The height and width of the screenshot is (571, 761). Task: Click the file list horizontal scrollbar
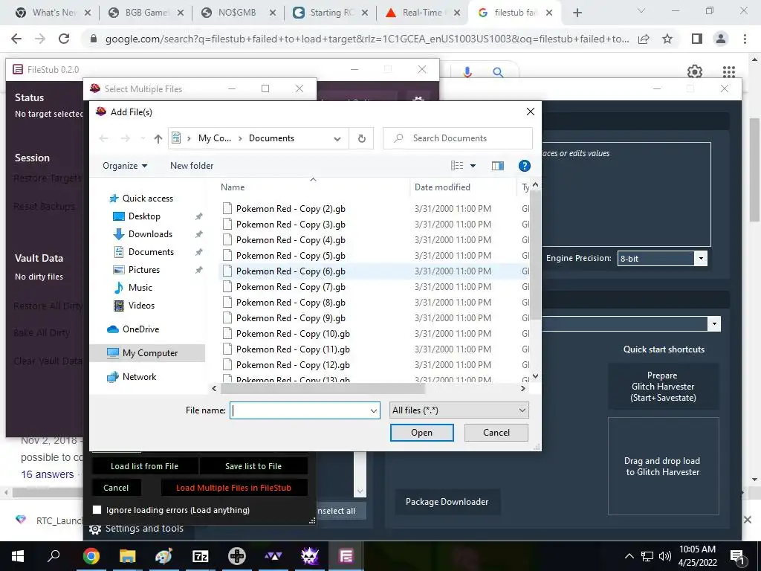(323, 388)
